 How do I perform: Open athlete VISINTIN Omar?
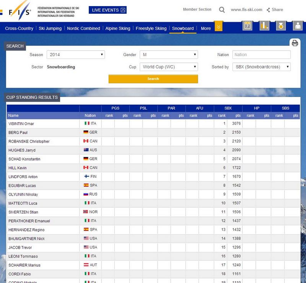point(21,124)
